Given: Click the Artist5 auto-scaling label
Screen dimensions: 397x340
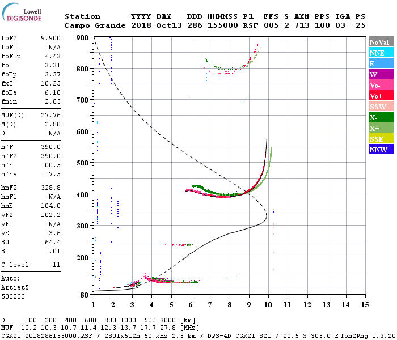Looking at the screenshot, I should point(15,288).
